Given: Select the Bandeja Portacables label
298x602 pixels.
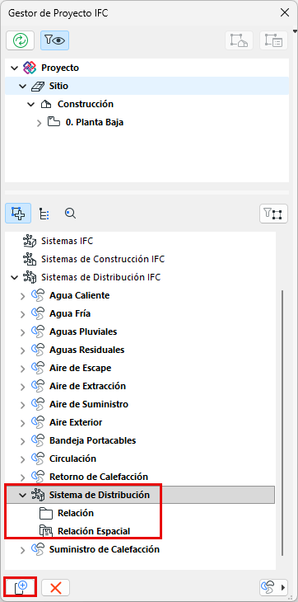Looking at the screenshot, I should coord(93,440).
